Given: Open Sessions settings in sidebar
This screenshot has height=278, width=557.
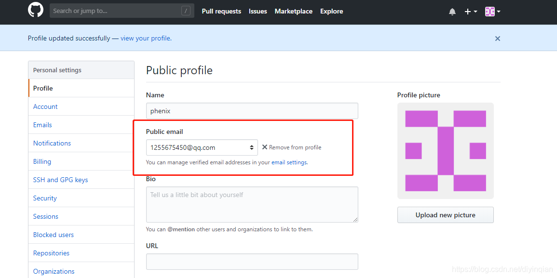Looking at the screenshot, I should pyautogui.click(x=82, y=216).
